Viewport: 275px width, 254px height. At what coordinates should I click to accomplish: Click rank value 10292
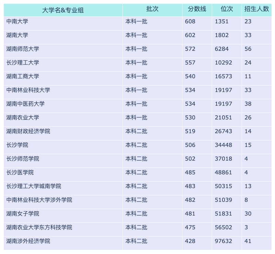tap(223, 62)
